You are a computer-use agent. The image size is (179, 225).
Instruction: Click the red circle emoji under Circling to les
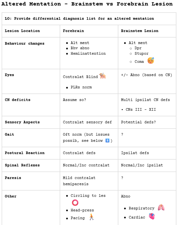(x=75, y=203)
